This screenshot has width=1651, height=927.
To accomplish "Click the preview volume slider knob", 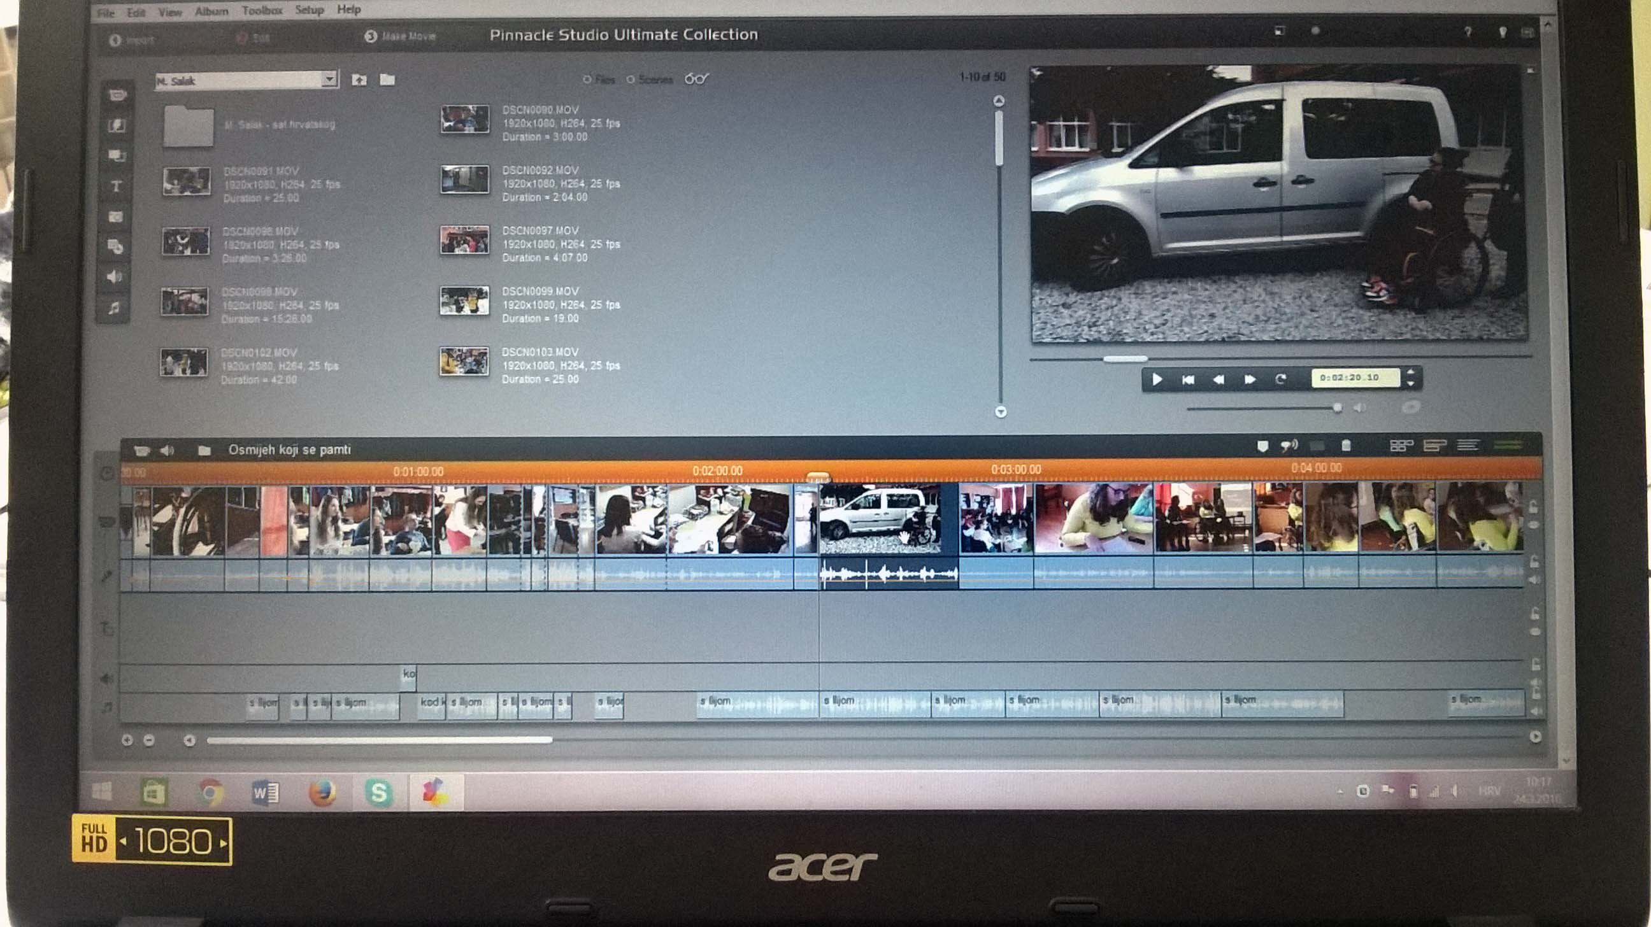I will pos(1338,408).
